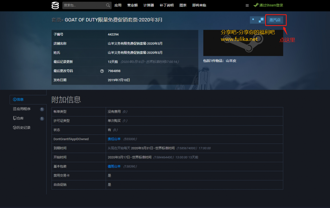Select the 信息 sidebar tab
The height and width of the screenshot is (208, 330).
(28, 100)
